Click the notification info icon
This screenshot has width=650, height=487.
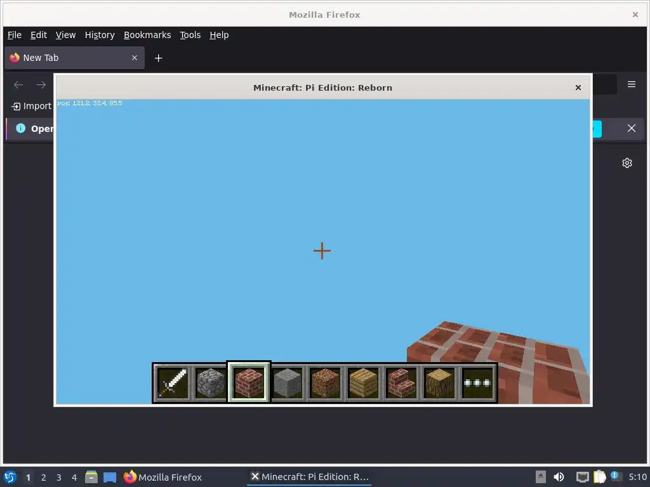tap(20, 128)
